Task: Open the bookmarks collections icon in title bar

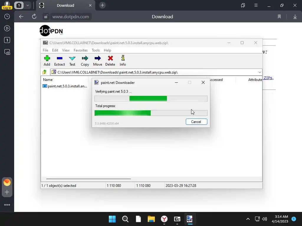Action: (243, 5)
